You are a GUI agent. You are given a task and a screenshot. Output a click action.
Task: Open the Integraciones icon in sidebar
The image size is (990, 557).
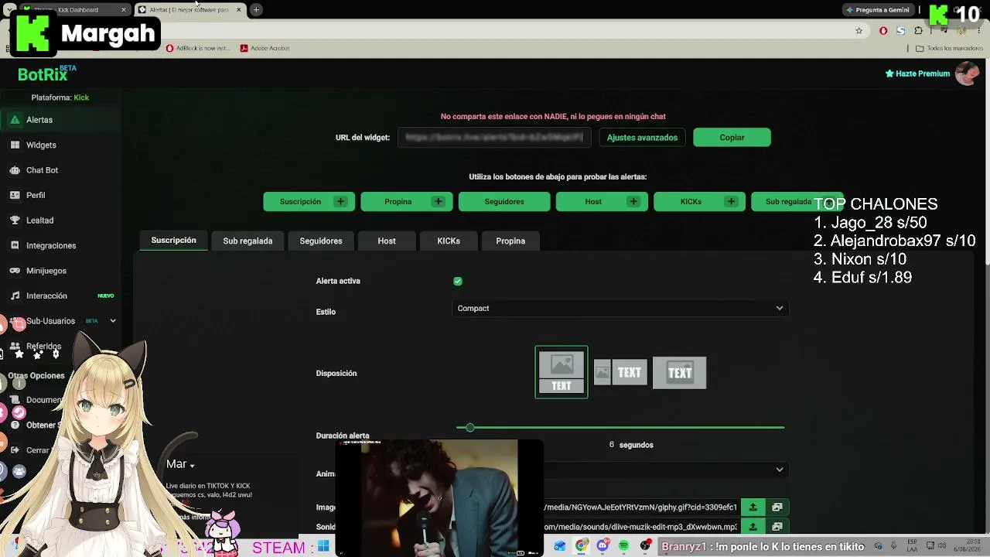[x=15, y=245]
